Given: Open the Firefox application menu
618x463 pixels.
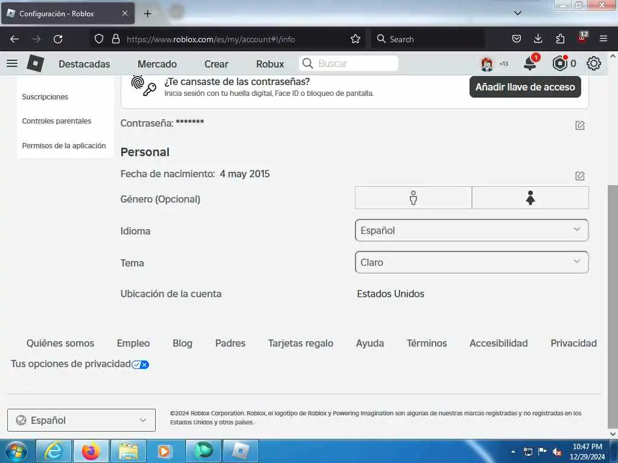Looking at the screenshot, I should 604,39.
